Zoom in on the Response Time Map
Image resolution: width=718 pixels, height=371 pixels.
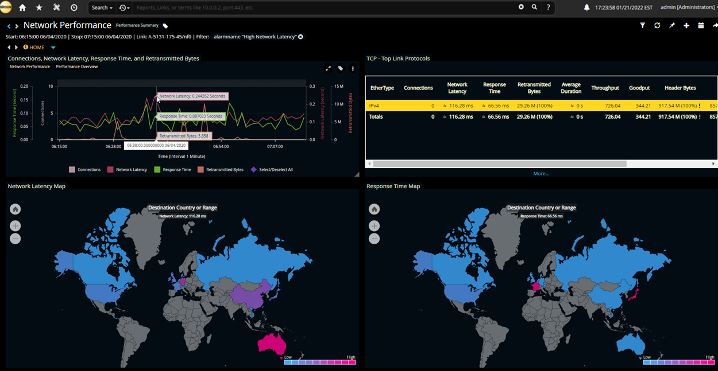[x=374, y=226]
